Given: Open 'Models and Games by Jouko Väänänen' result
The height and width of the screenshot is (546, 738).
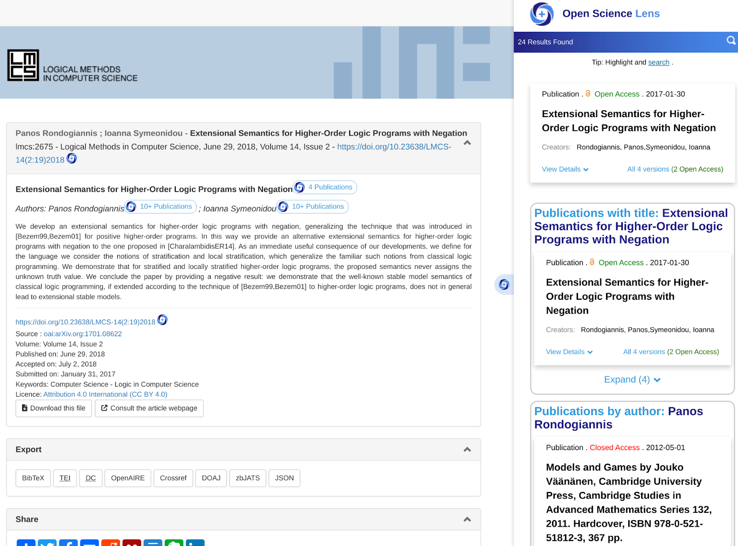Looking at the screenshot, I should (629, 503).
